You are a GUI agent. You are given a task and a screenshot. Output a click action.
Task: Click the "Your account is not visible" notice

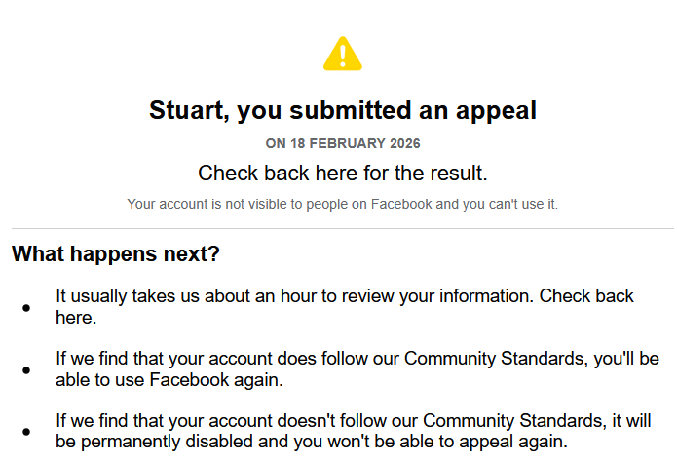[x=342, y=204]
